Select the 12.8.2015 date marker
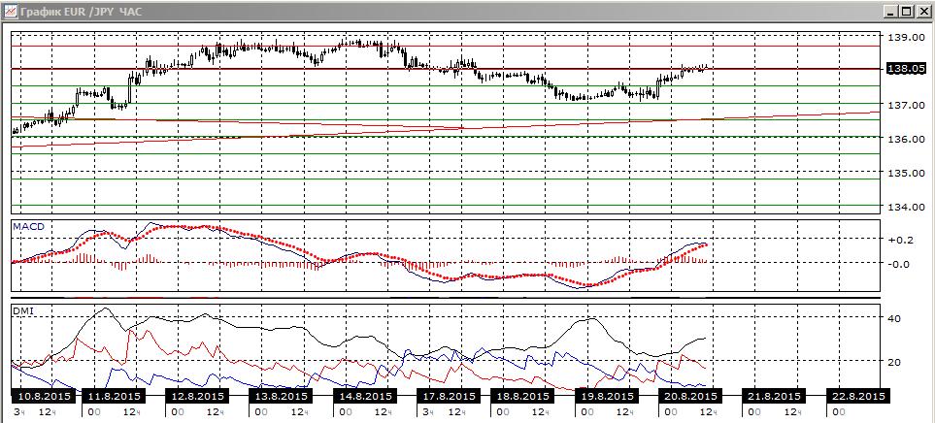935x423 pixels. pyautogui.click(x=197, y=396)
